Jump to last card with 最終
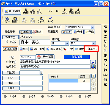The height and width of the screenshot is (105, 110). pos(78,11)
